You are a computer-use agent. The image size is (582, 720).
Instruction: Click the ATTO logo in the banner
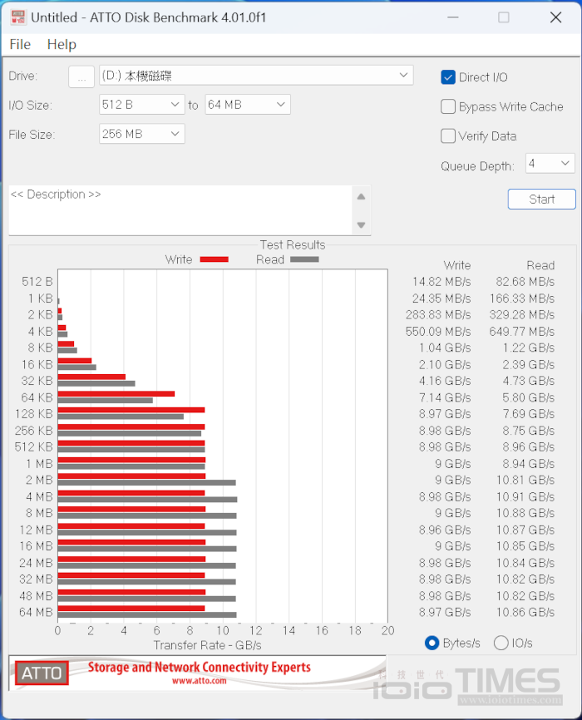[42, 673]
